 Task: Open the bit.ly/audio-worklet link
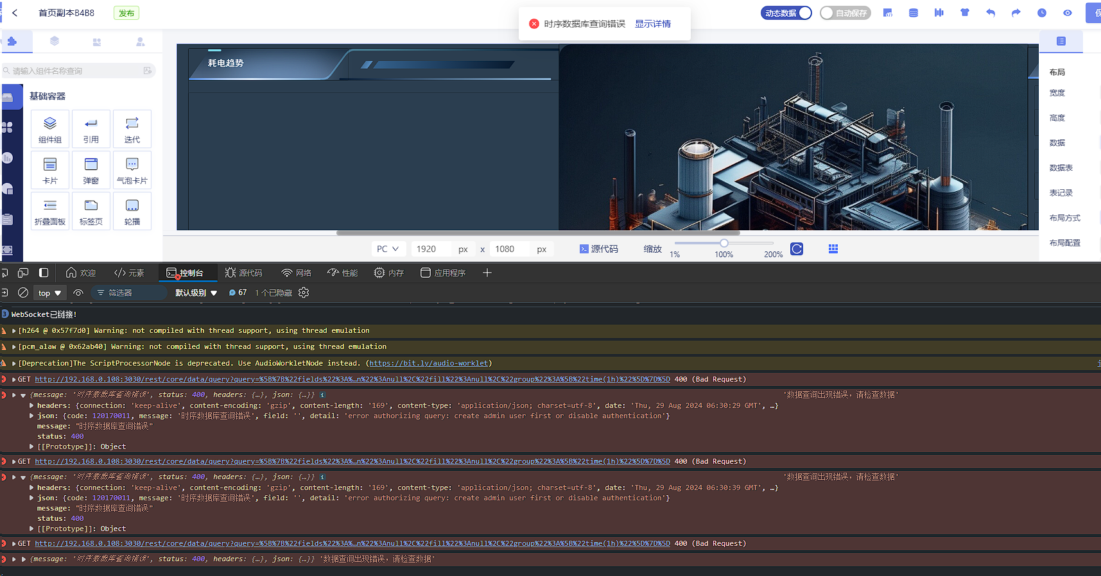tap(429, 363)
